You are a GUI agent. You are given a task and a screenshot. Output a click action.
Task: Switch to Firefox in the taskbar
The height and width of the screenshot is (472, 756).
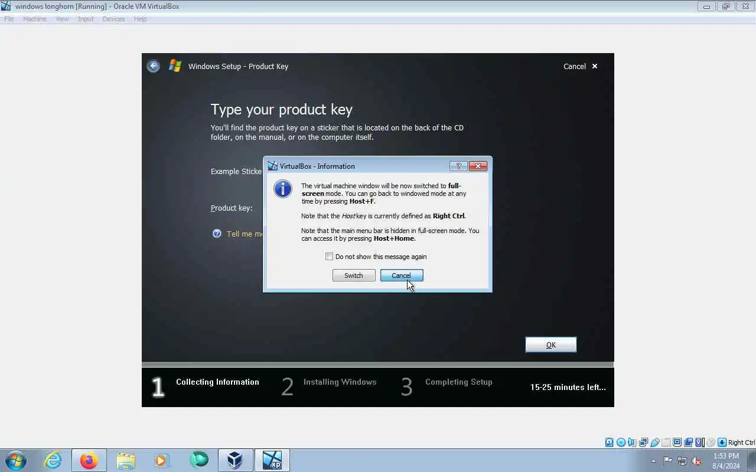[89, 460]
